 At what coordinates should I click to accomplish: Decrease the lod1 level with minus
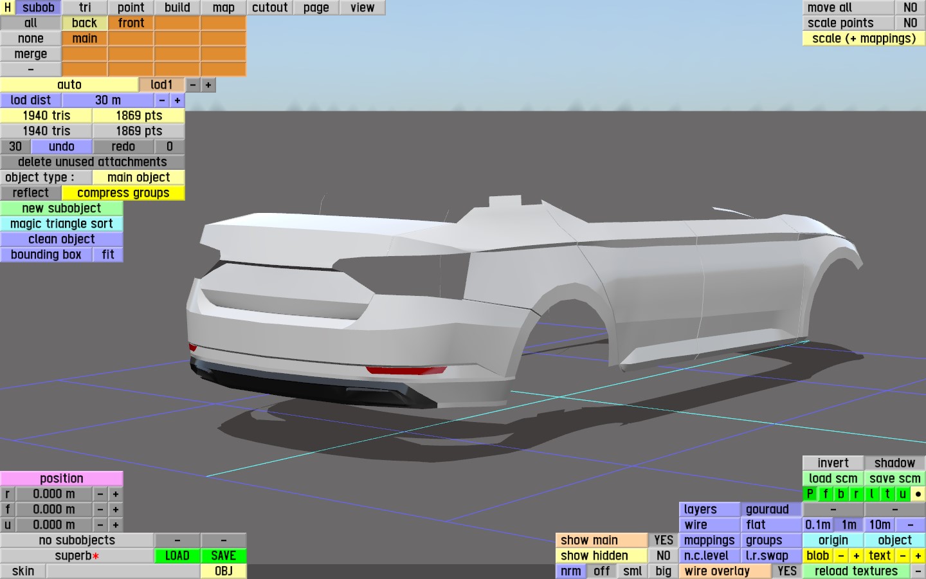point(193,85)
